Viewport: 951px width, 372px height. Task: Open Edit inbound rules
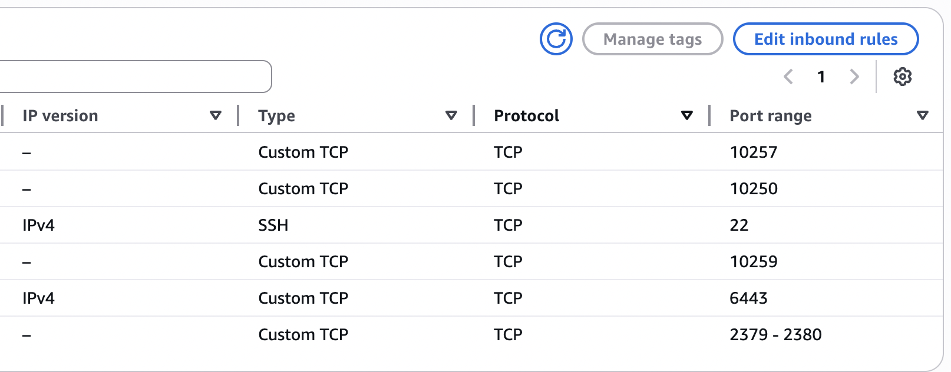pos(825,39)
